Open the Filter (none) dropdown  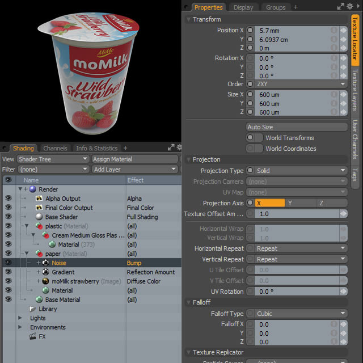click(x=53, y=169)
